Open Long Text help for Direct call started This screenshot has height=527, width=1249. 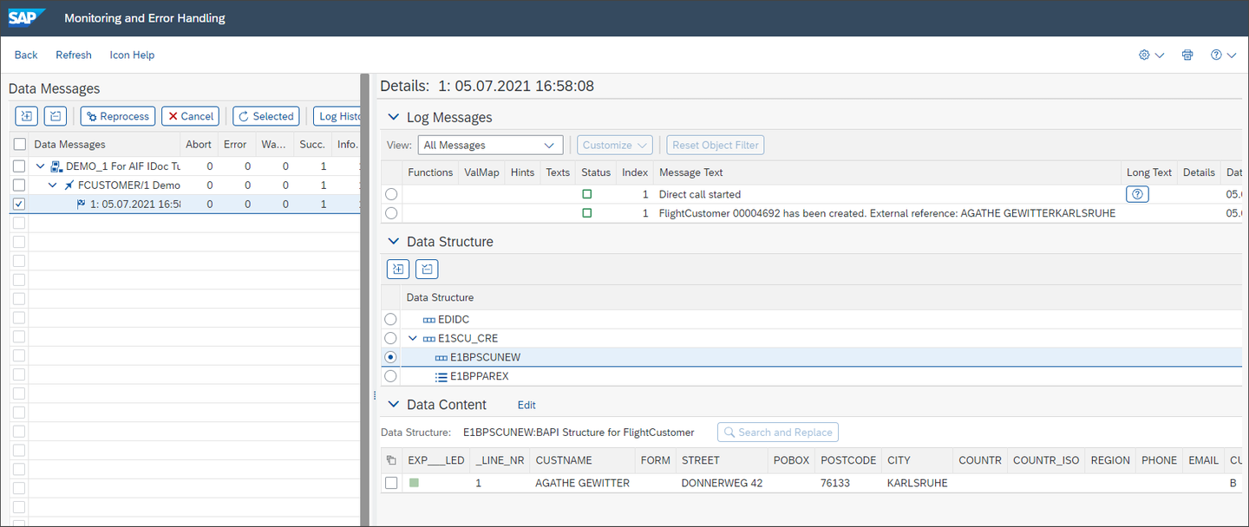1137,194
